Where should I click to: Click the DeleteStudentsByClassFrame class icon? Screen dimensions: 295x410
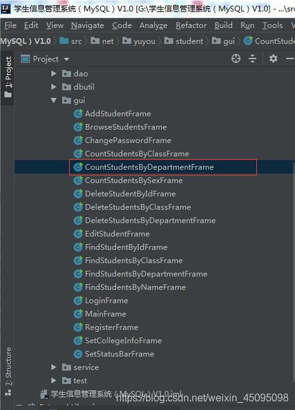pyautogui.click(x=78, y=207)
